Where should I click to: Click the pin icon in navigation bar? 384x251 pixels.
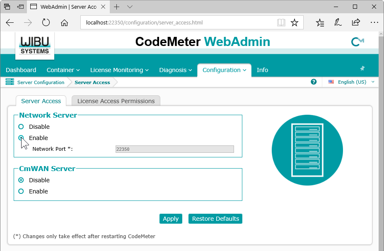click(362, 68)
